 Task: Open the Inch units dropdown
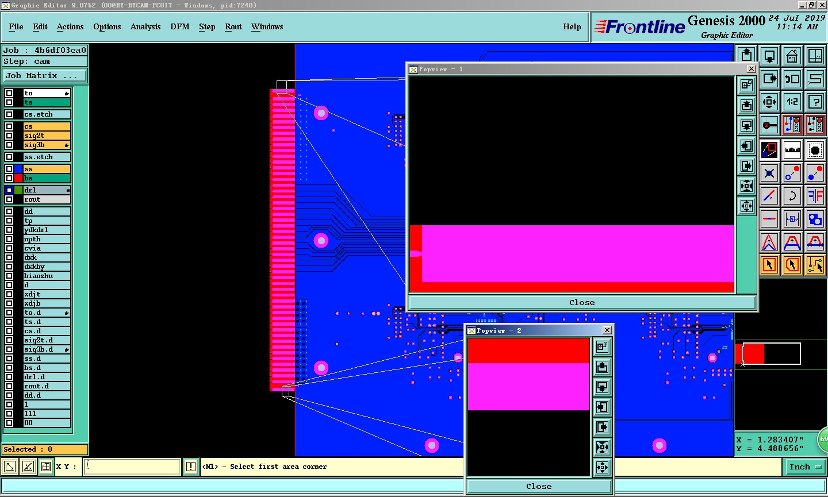[x=804, y=467]
